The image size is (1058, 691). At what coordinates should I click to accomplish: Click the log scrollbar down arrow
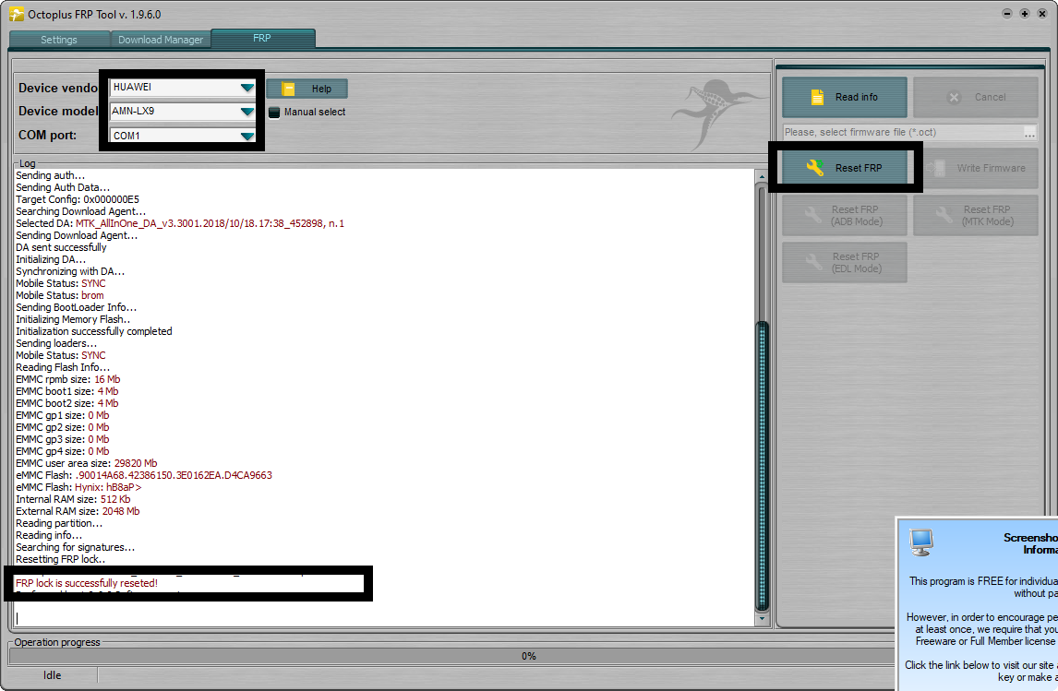tap(762, 618)
